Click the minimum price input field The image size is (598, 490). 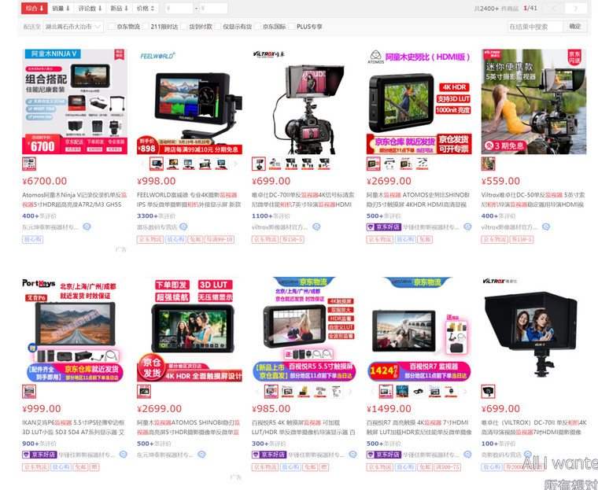coord(179,9)
